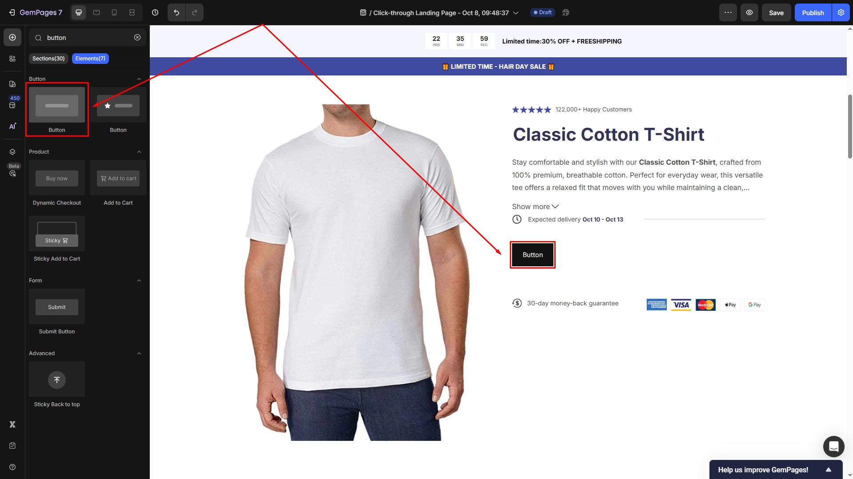Click the undo arrow icon
Screen dimensions: 853x479
pyautogui.click(x=176, y=12)
